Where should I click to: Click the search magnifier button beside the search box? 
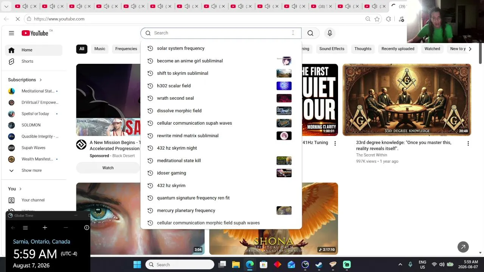(310, 33)
